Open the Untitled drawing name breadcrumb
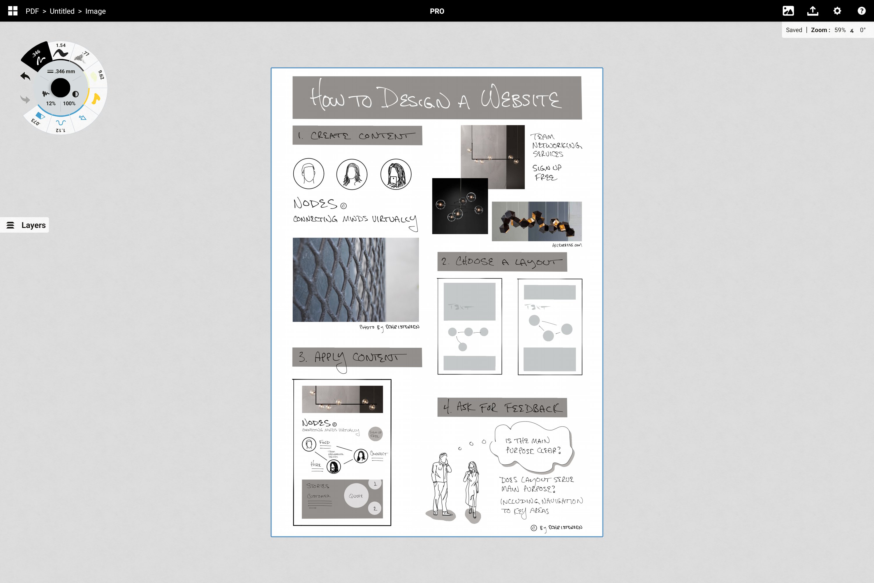Screen dimensions: 874x583 point(62,11)
